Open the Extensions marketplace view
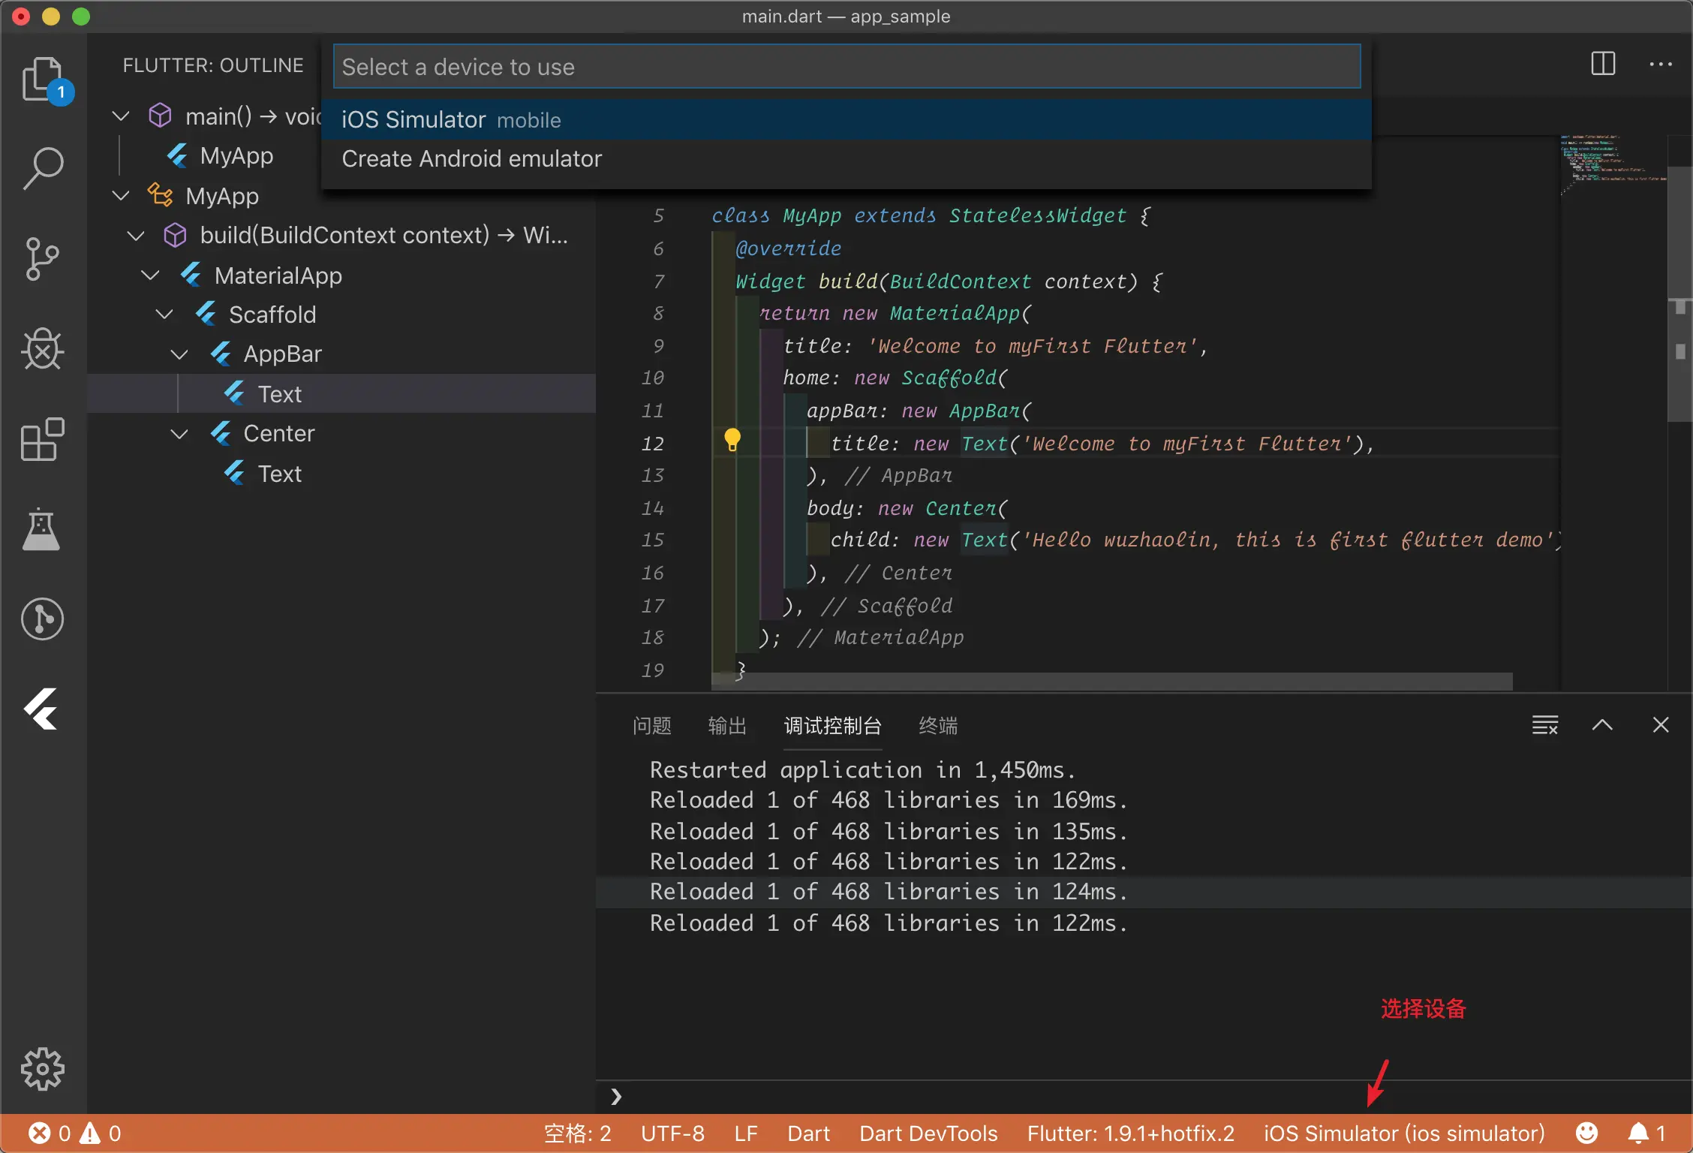Viewport: 1693px width, 1153px height. pos(42,439)
